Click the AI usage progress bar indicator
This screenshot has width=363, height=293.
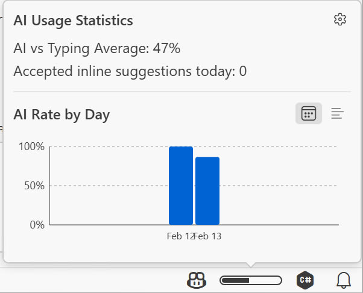pyautogui.click(x=251, y=280)
